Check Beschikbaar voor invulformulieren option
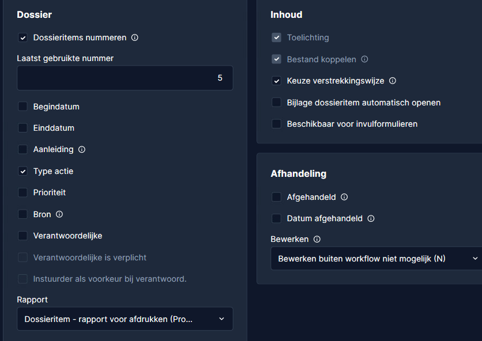The width and height of the screenshot is (482, 341). 277,124
